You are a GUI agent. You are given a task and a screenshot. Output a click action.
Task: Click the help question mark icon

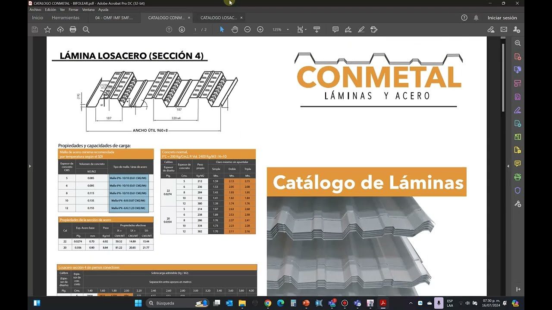coord(464,18)
